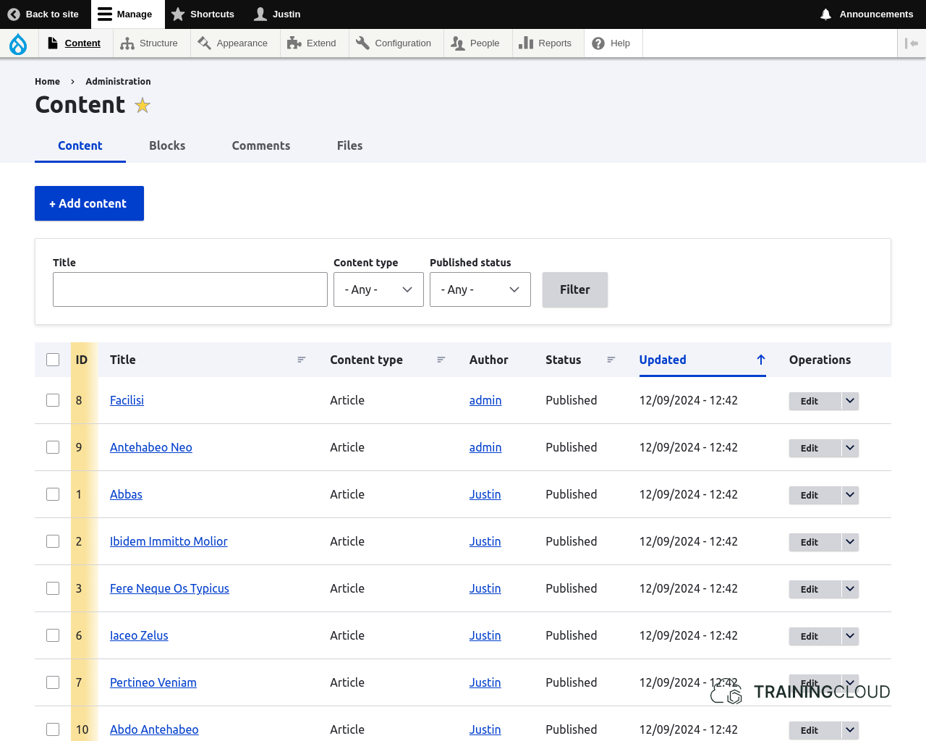This screenshot has width=926, height=741.
Task: Switch to the Blocks tab
Action: [x=167, y=145]
